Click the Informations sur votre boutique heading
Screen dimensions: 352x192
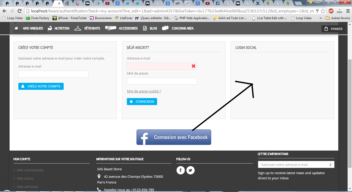click(x=120, y=159)
